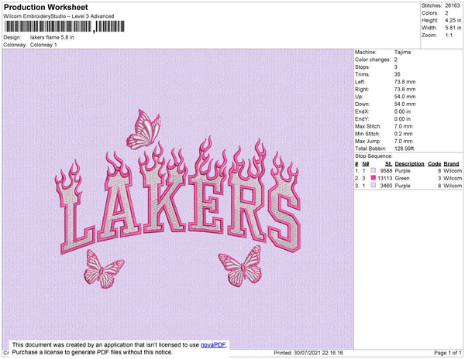
Task: Open the novaPDF hyperlink
Action: click(213, 345)
